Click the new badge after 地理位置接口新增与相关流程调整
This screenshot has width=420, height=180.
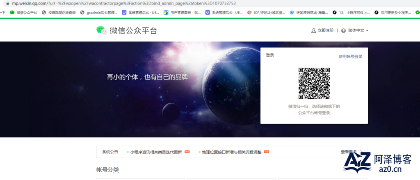pyautogui.click(x=267, y=152)
